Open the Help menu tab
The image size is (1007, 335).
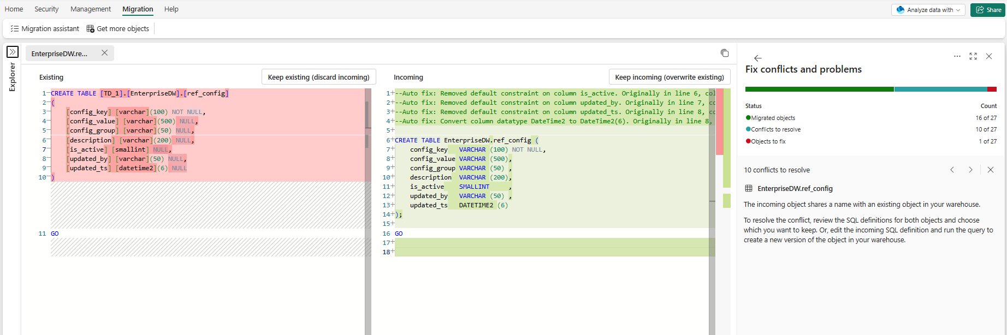coord(171,9)
